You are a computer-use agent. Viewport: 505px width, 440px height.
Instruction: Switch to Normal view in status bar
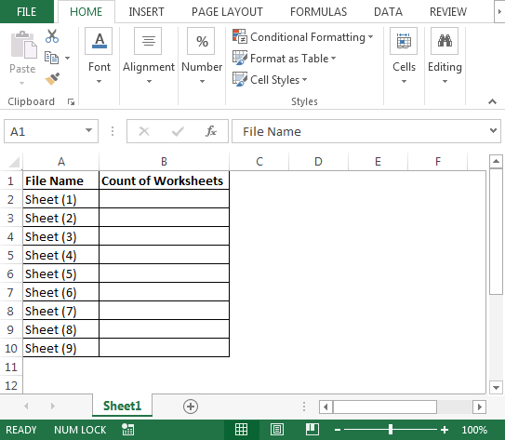[241, 430]
